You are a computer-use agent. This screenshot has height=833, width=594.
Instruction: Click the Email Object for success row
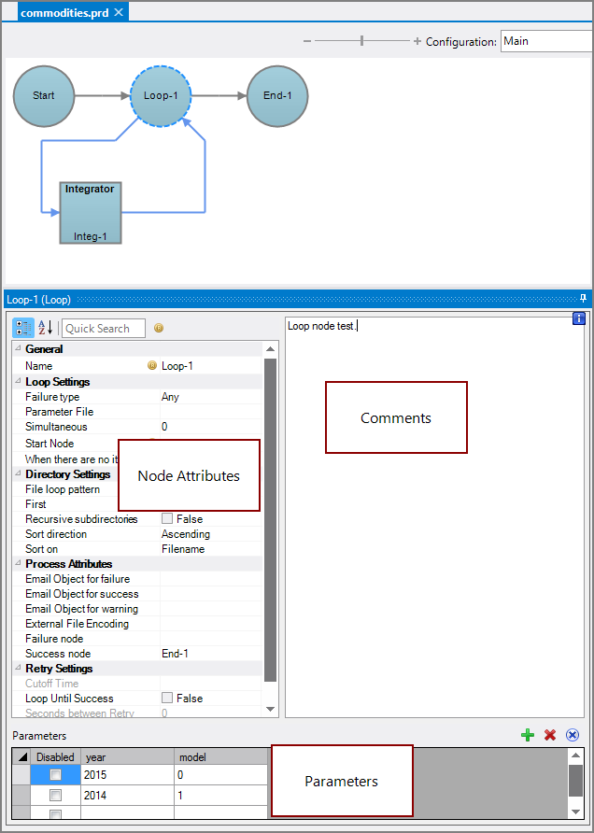coord(137,594)
